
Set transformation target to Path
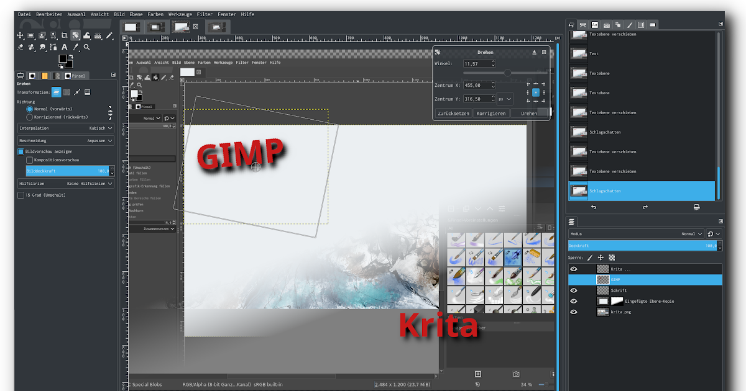[x=77, y=92]
